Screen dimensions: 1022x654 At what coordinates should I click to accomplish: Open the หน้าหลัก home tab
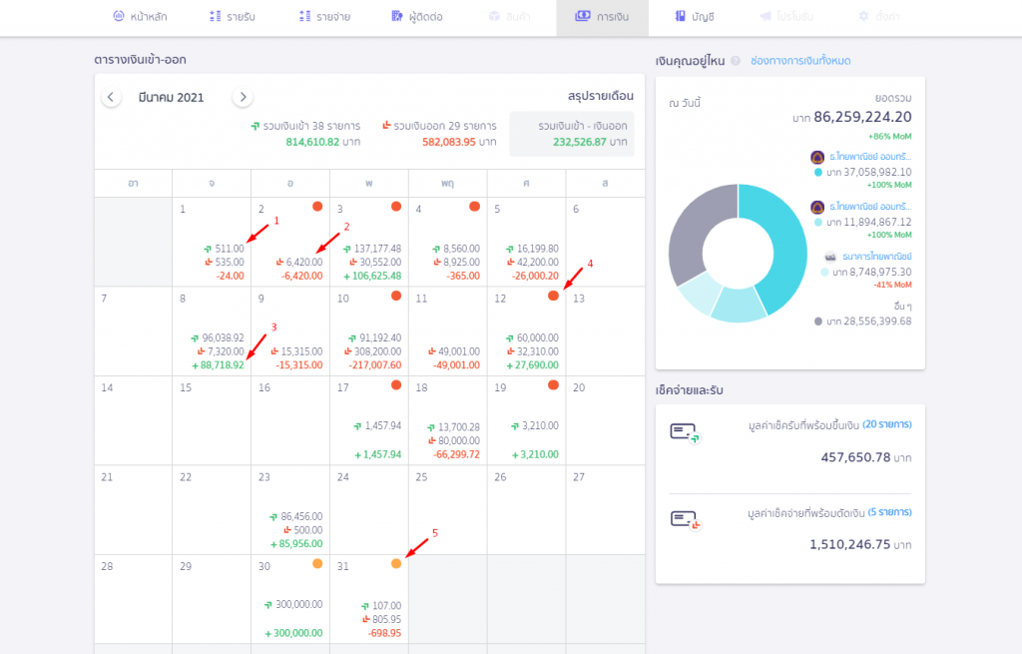click(x=140, y=17)
